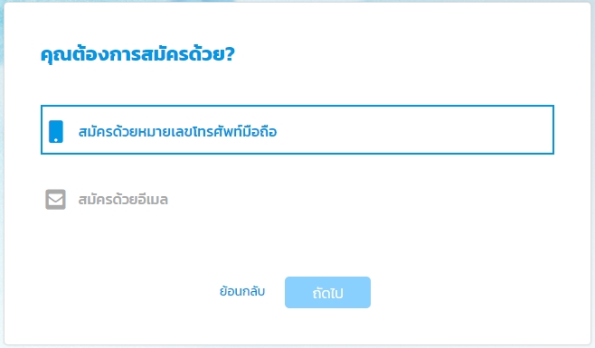Choose sign up with mobile number text
This screenshot has width=595, height=348.
[x=177, y=131]
